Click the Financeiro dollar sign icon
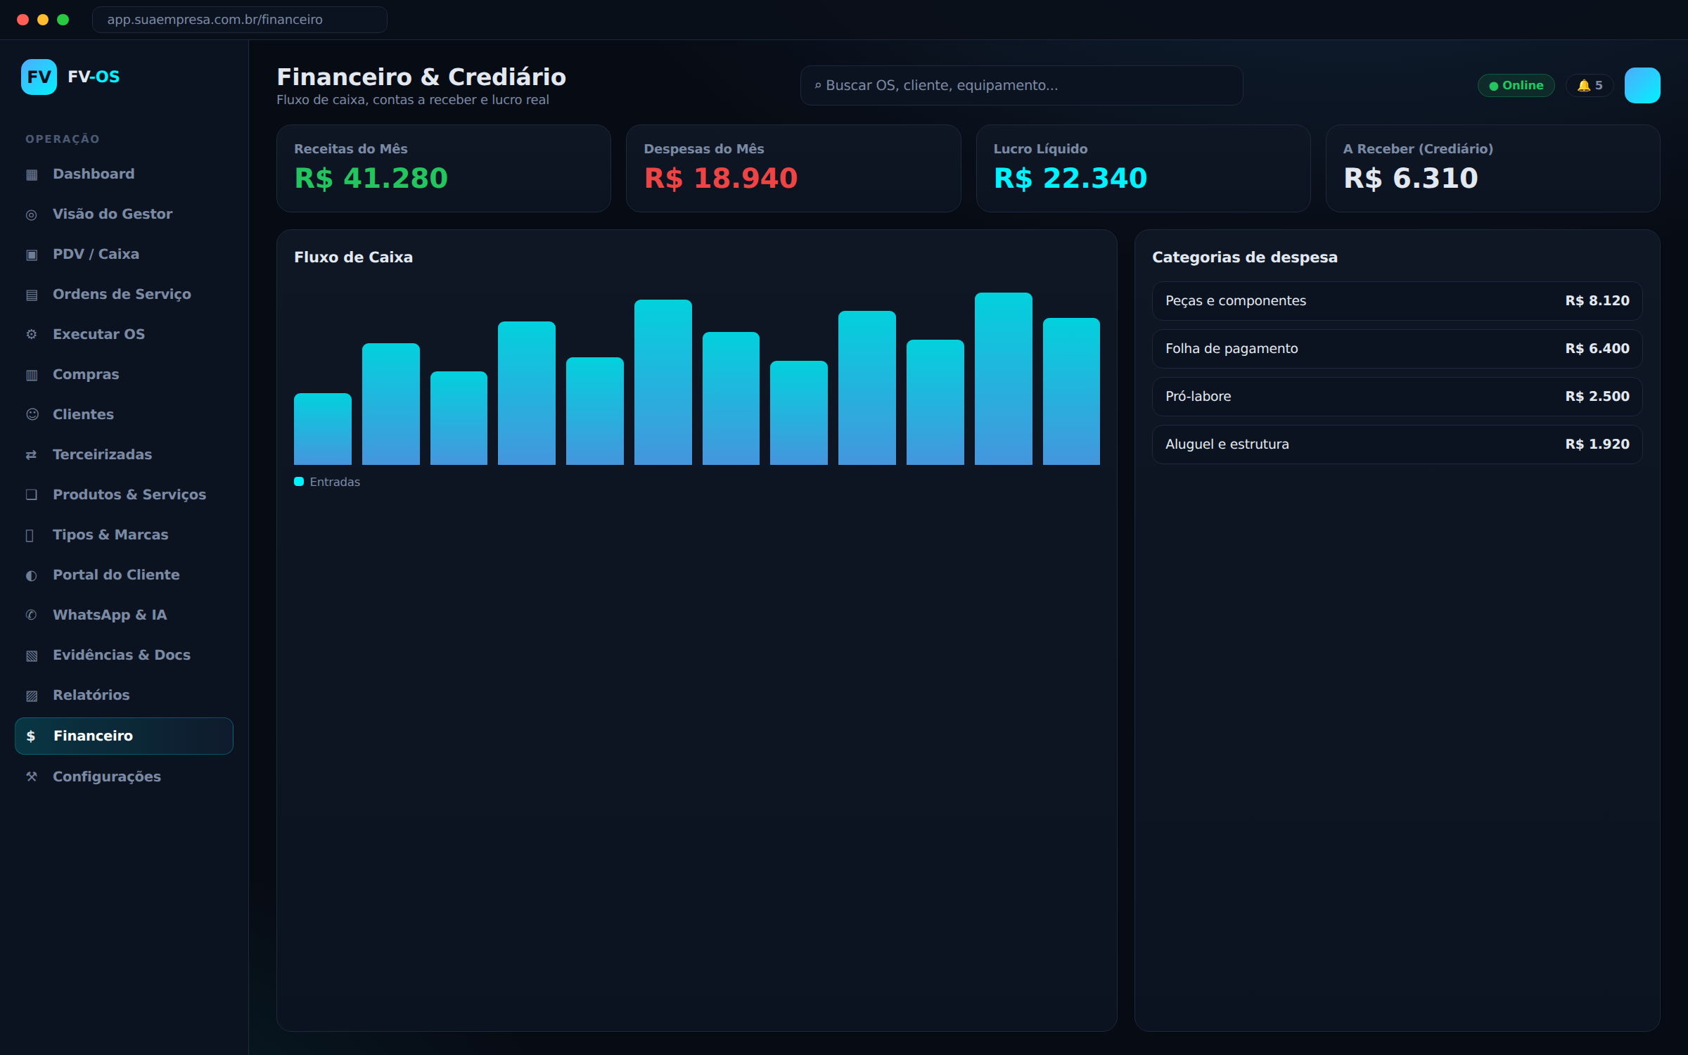This screenshot has height=1055, width=1688. click(31, 736)
